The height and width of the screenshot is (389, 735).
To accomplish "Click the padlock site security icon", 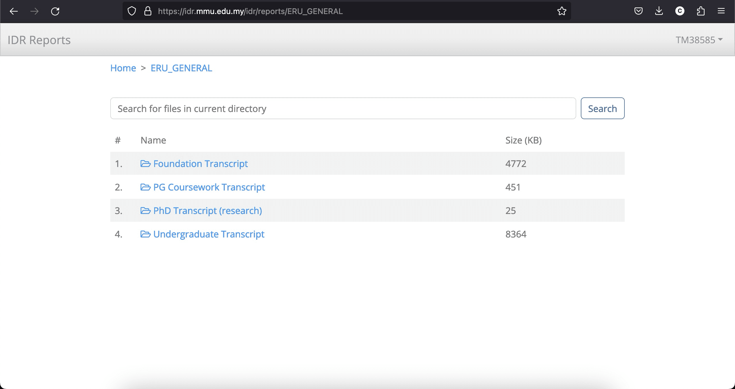I will tap(148, 11).
